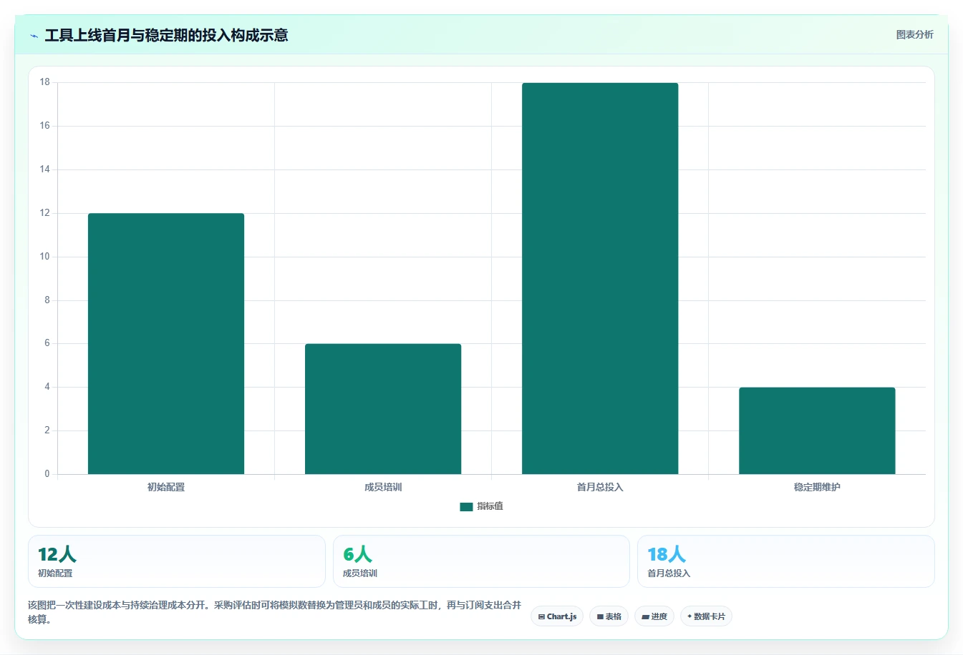Image resolution: width=963 pixels, height=655 pixels.
Task: Click the 首月总投入 x-axis label
Action: [600, 487]
